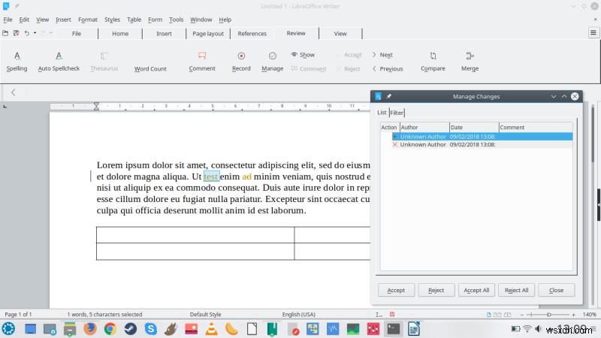This screenshot has height=338, width=601.
Task: Click Reject in Manage Changes dialog
Action: coord(436,290)
